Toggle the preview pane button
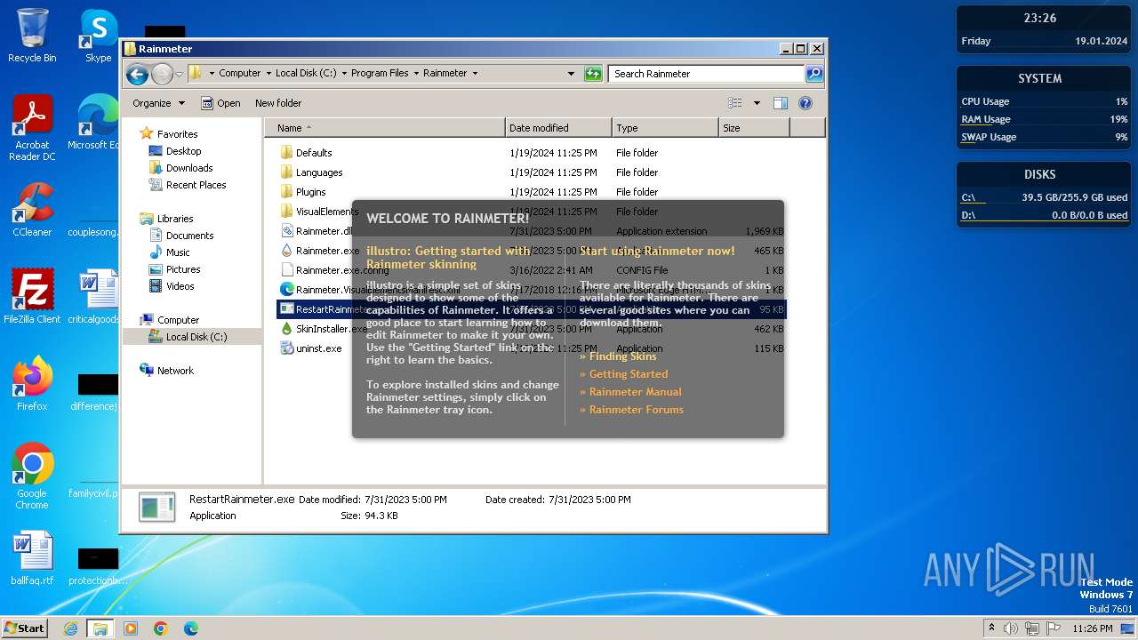The height and width of the screenshot is (640, 1138). pyautogui.click(x=780, y=103)
